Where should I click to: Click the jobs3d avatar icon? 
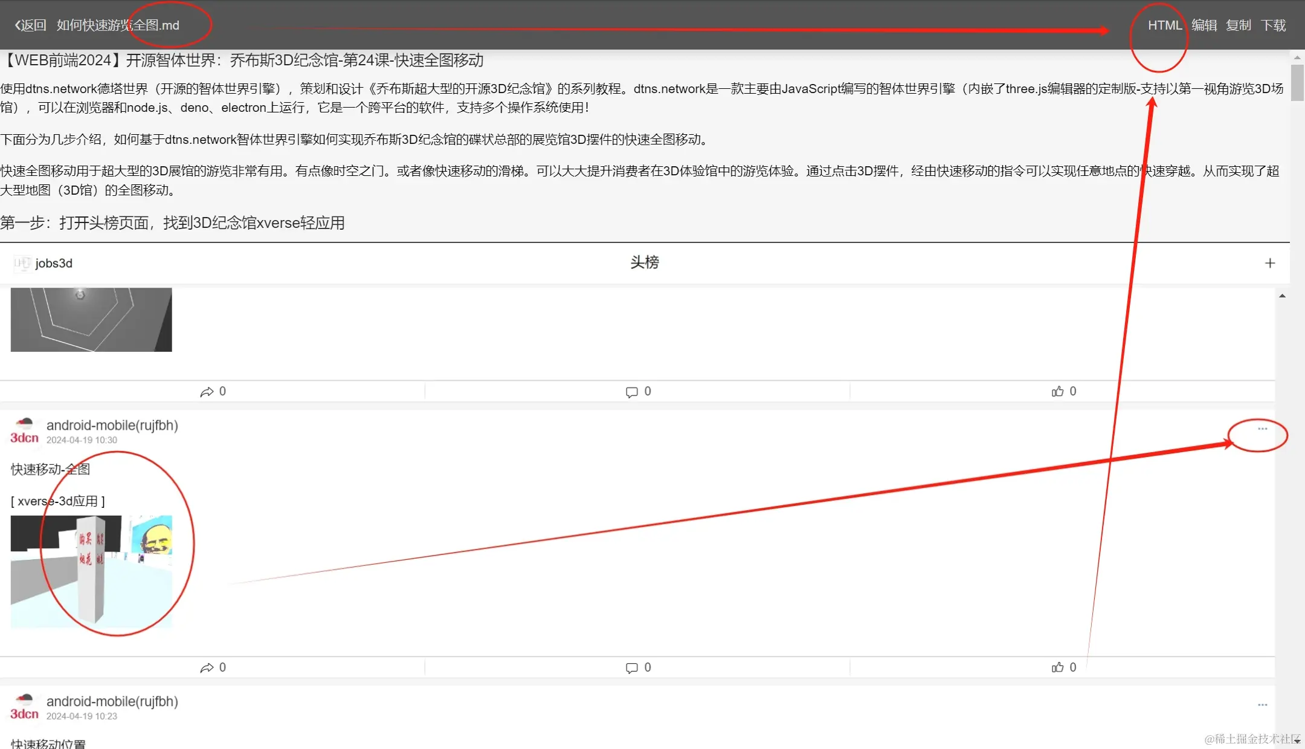coord(22,263)
